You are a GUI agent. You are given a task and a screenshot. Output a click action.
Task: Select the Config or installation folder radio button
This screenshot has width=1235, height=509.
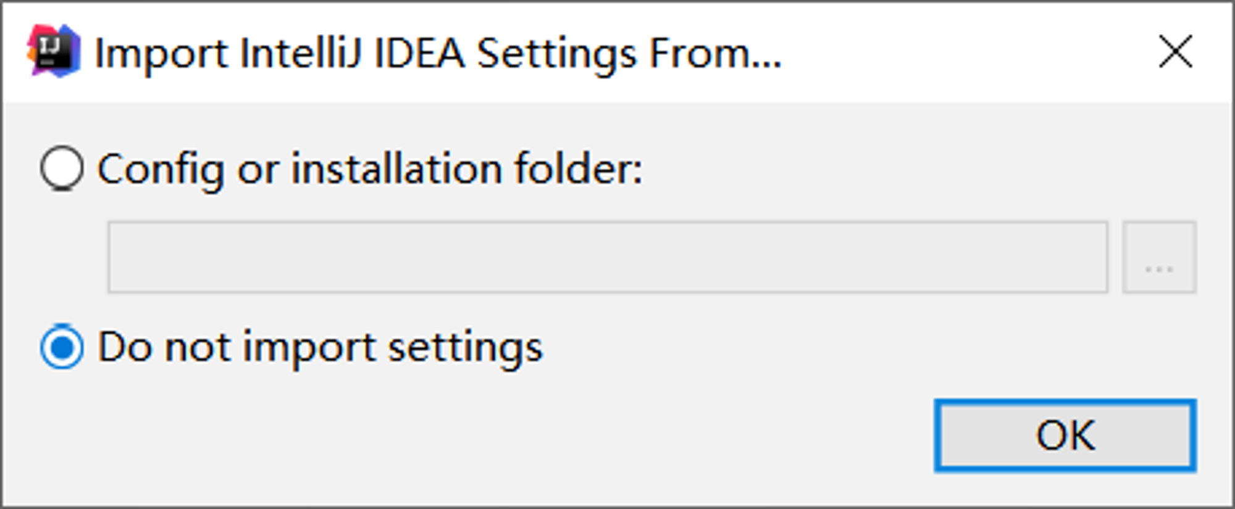62,168
